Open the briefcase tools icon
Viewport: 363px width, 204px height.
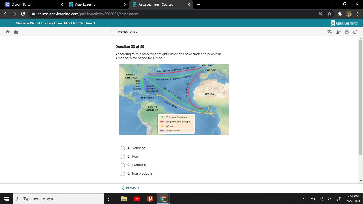click(x=16, y=32)
